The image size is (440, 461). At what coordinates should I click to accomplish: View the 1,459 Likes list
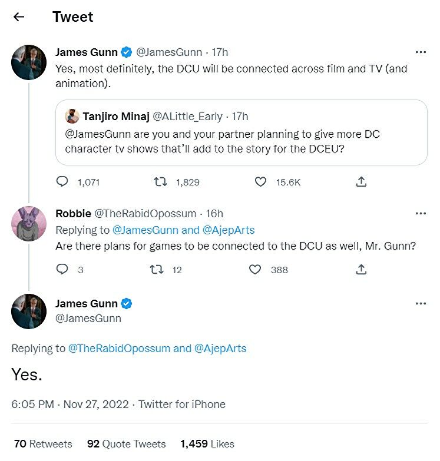pyautogui.click(x=207, y=444)
